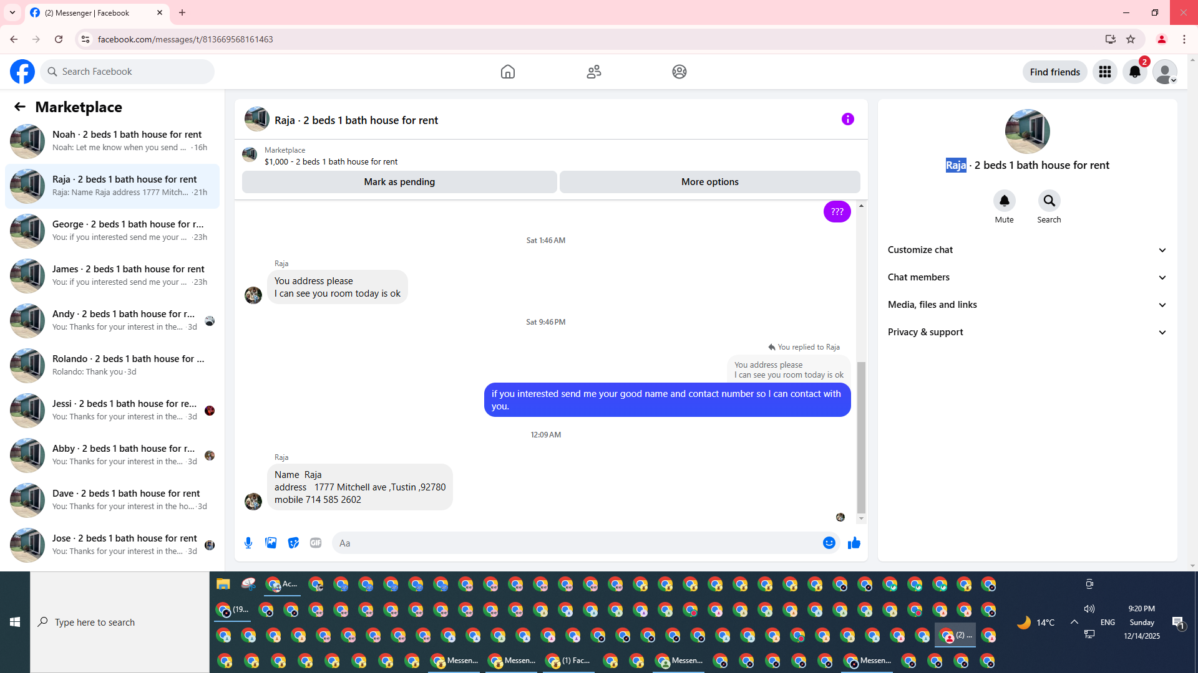Expand Privacy & support section
Screen dimensions: 1198x673
(1027, 332)
